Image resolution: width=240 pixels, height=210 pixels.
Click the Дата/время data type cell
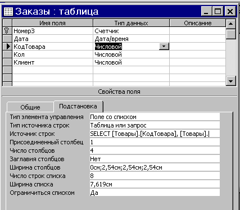tap(131, 39)
